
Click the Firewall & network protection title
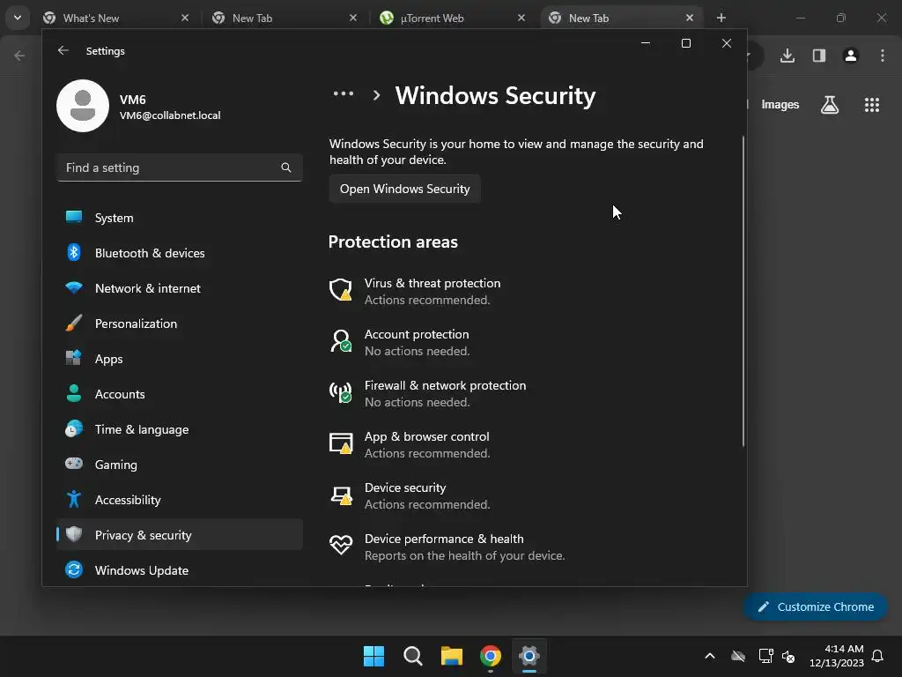[x=445, y=385]
